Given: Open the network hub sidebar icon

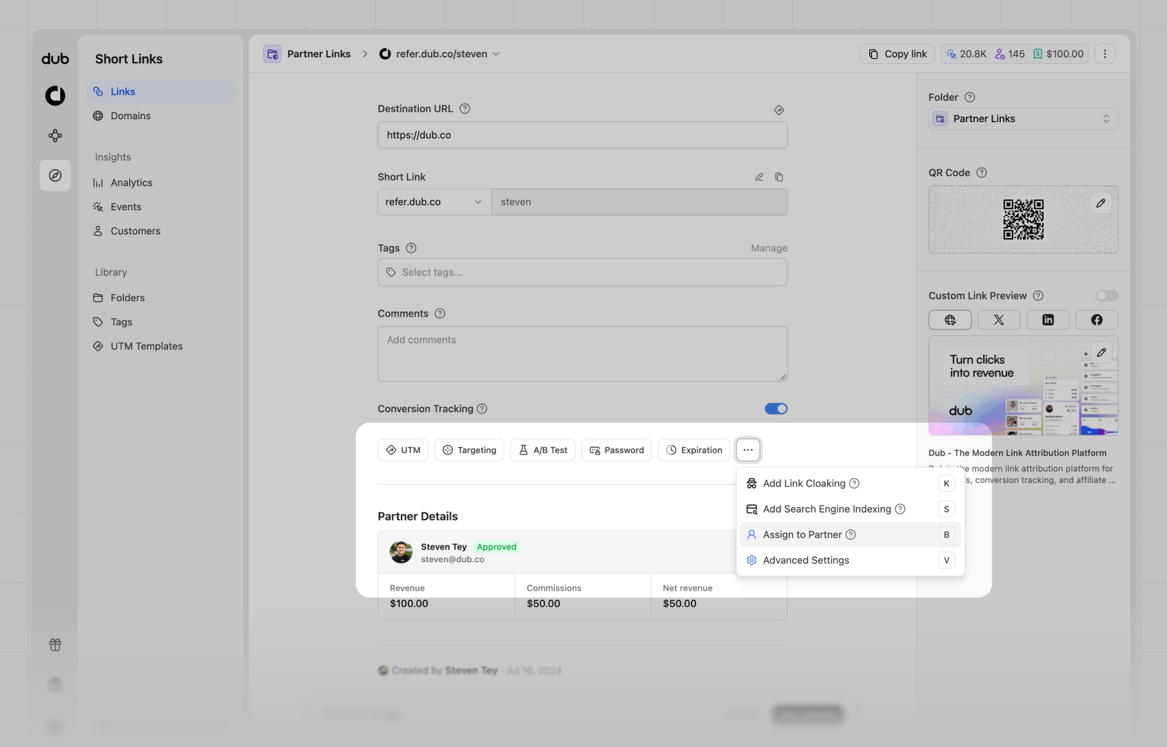Looking at the screenshot, I should (55, 136).
